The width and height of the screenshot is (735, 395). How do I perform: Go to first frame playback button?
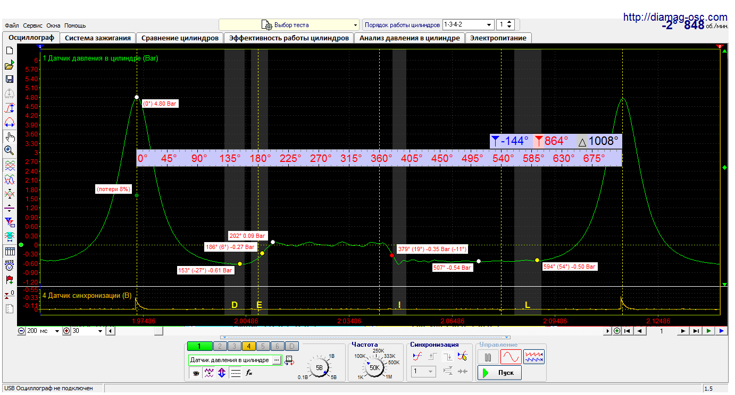[628, 331]
